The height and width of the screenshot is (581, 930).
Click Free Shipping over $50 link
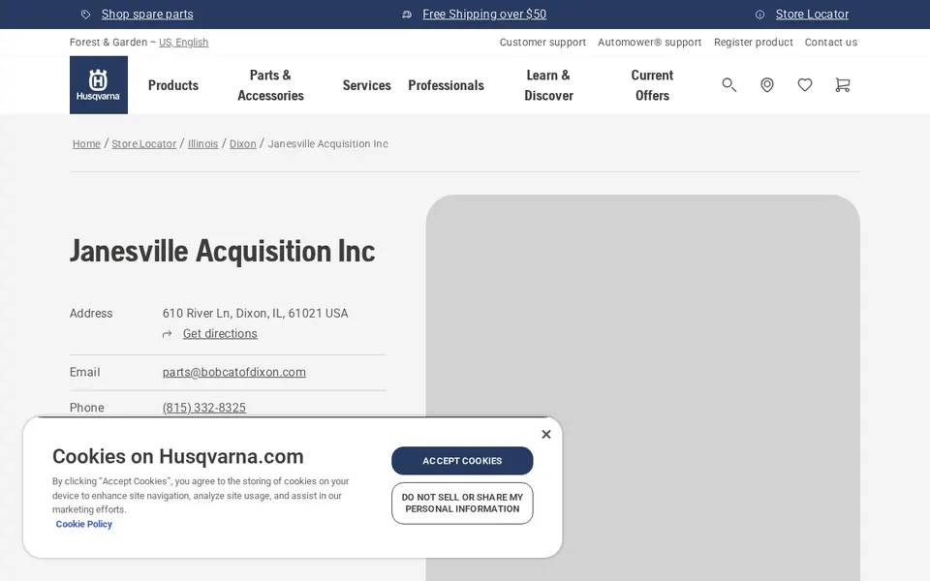click(x=484, y=15)
